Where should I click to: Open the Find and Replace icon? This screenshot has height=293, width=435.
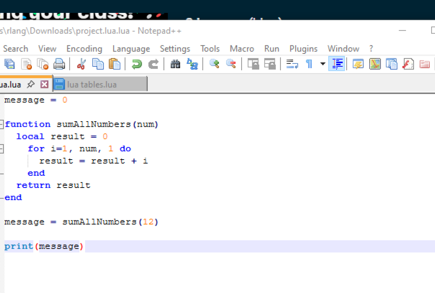[x=192, y=64]
